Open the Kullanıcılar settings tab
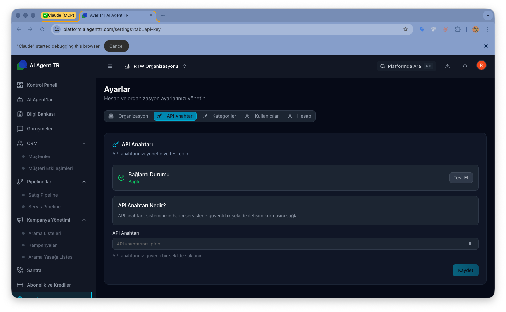This screenshot has height=312, width=506. (x=262, y=116)
